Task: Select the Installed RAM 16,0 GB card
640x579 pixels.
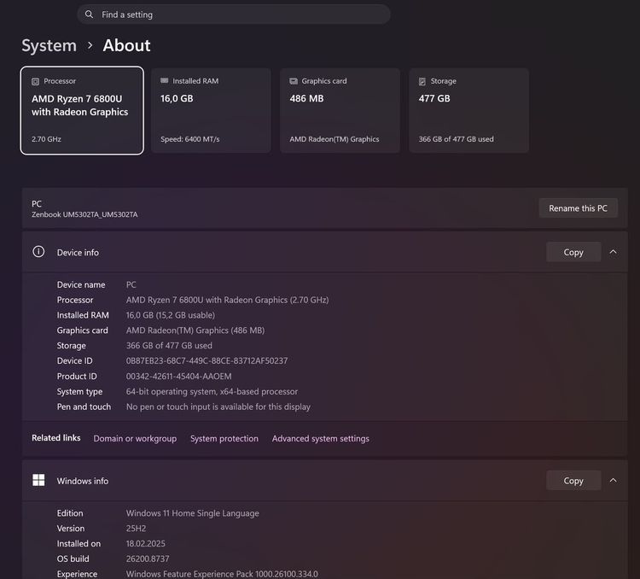Action: click(x=211, y=110)
